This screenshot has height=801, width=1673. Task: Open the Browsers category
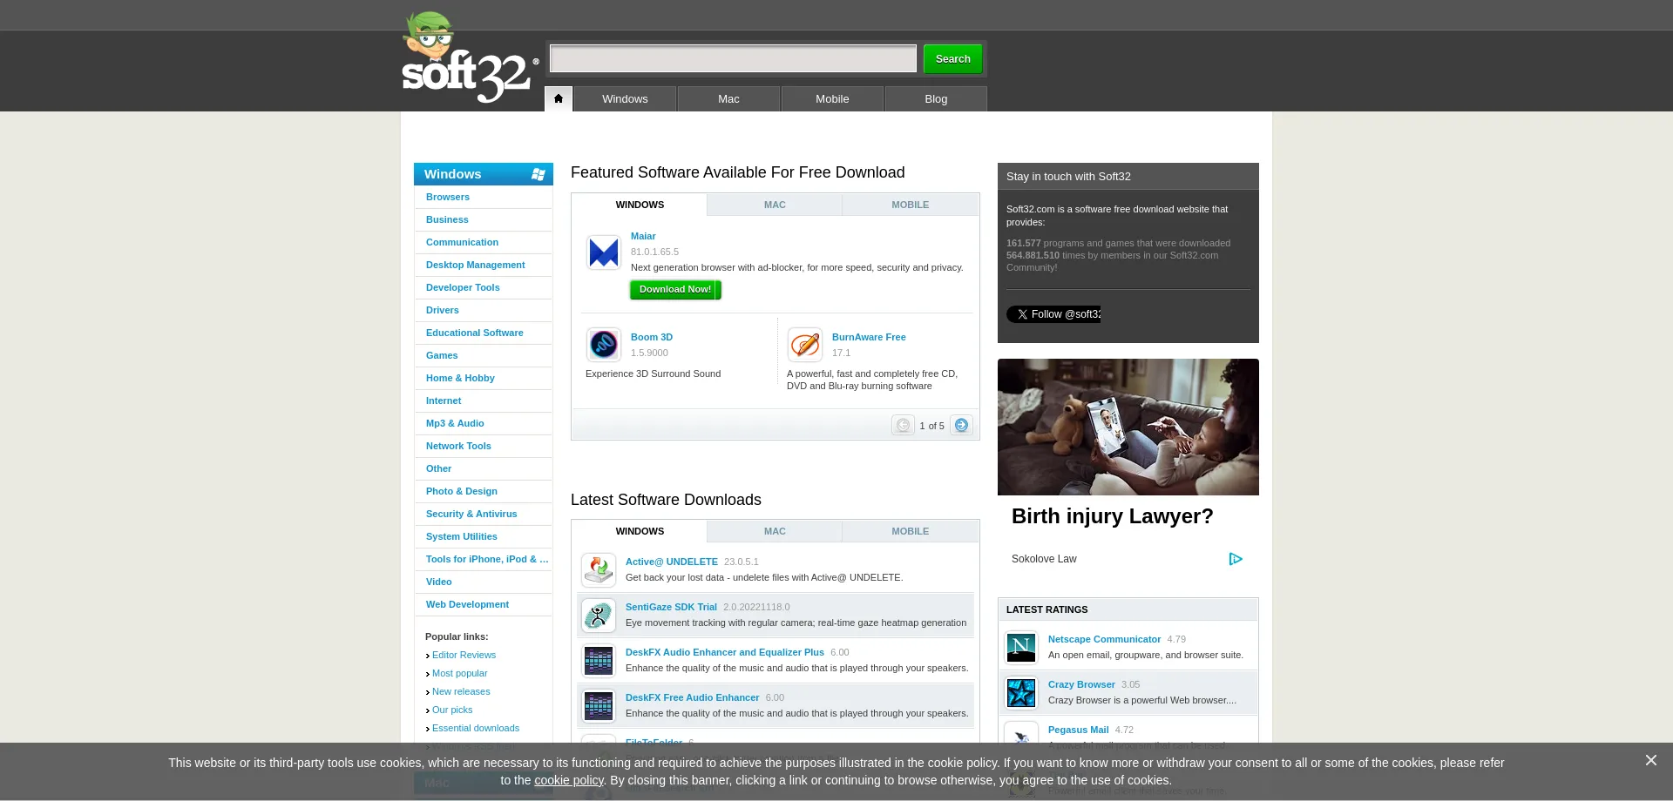448,197
